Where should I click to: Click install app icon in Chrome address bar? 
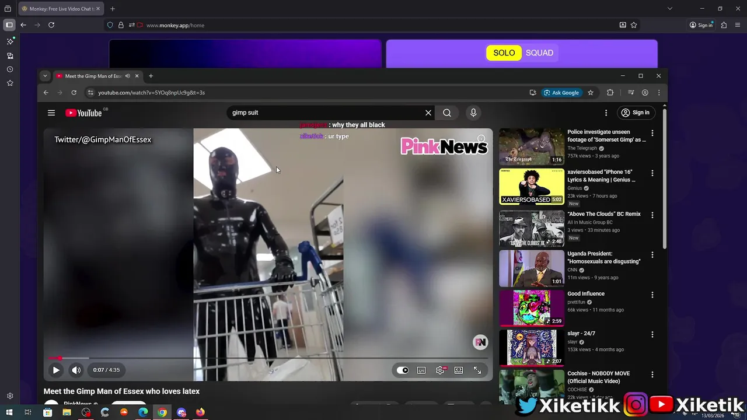click(x=533, y=93)
